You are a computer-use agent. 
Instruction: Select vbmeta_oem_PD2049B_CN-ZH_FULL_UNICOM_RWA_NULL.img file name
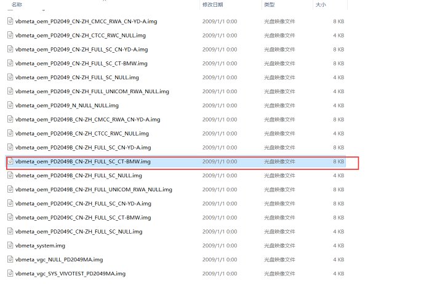click(94, 190)
